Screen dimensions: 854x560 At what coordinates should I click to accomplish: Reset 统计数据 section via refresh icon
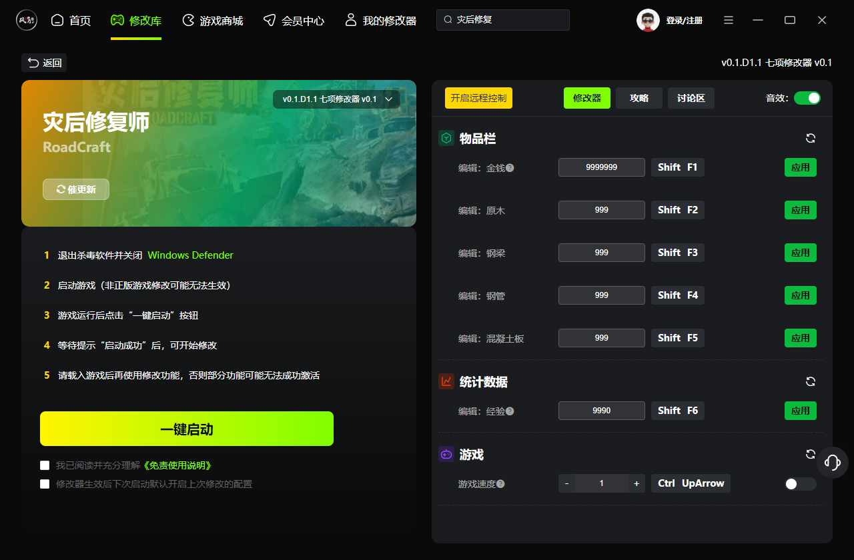[811, 381]
